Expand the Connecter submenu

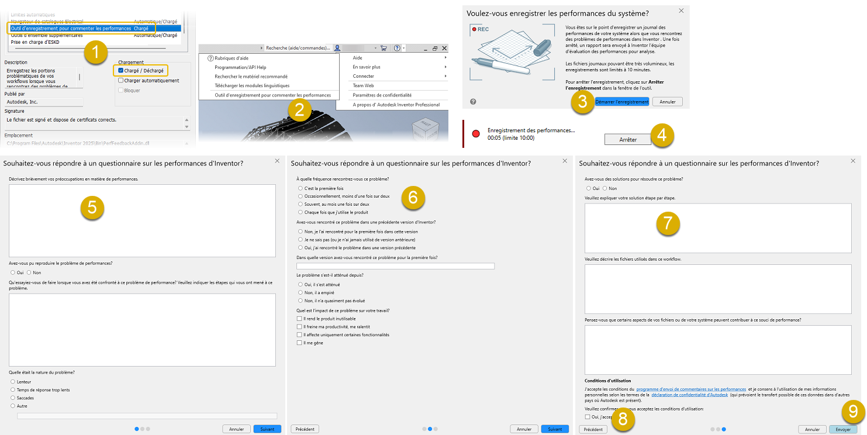445,76
